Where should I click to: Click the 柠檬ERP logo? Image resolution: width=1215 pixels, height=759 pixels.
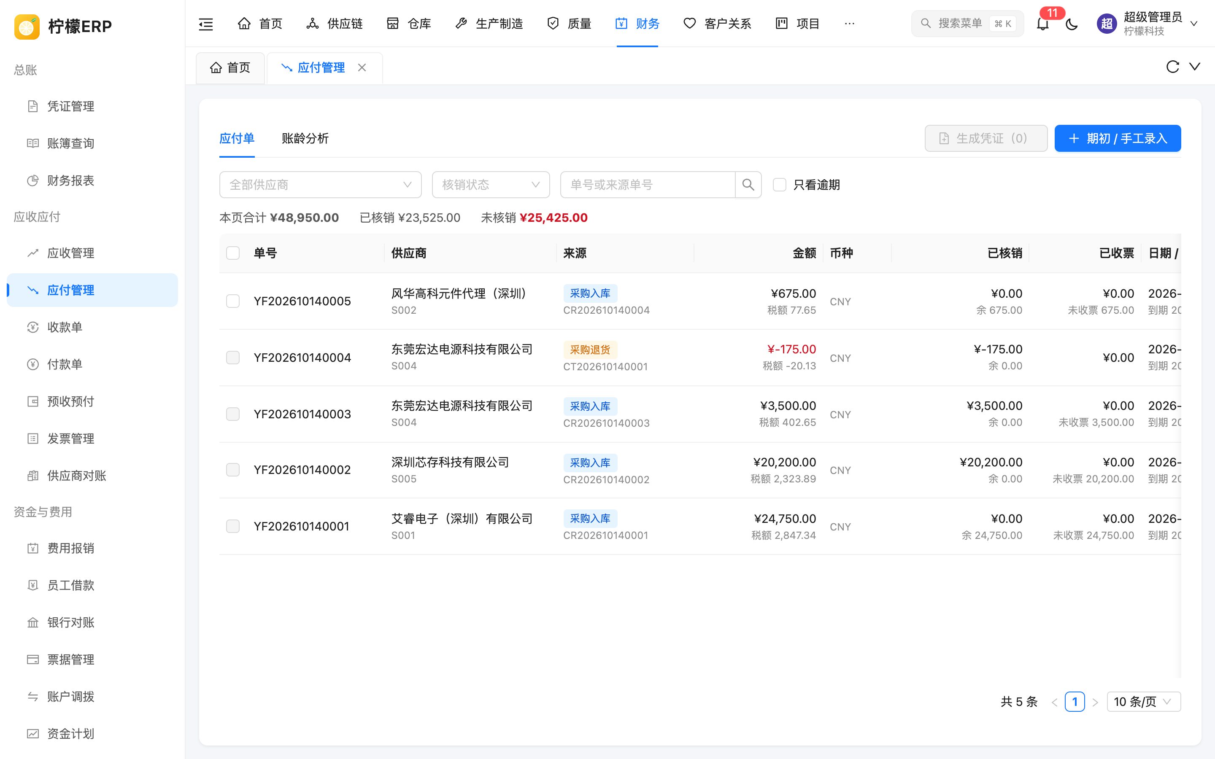click(x=63, y=26)
